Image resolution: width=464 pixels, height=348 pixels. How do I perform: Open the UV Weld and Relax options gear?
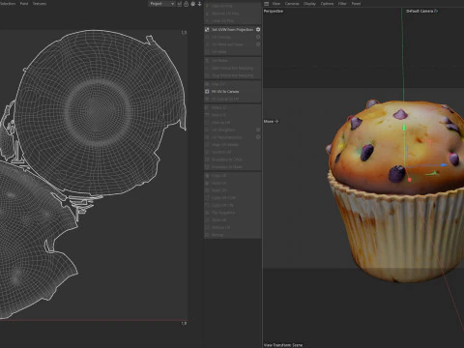258,44
